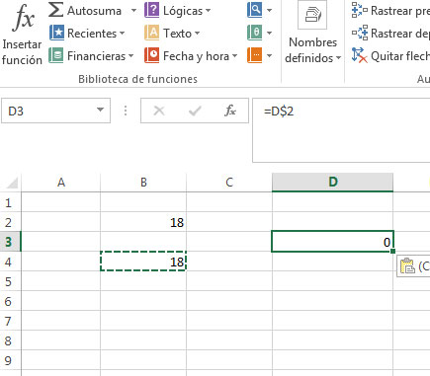The height and width of the screenshot is (376, 430).
Task: Select column A header
Action: (61, 183)
